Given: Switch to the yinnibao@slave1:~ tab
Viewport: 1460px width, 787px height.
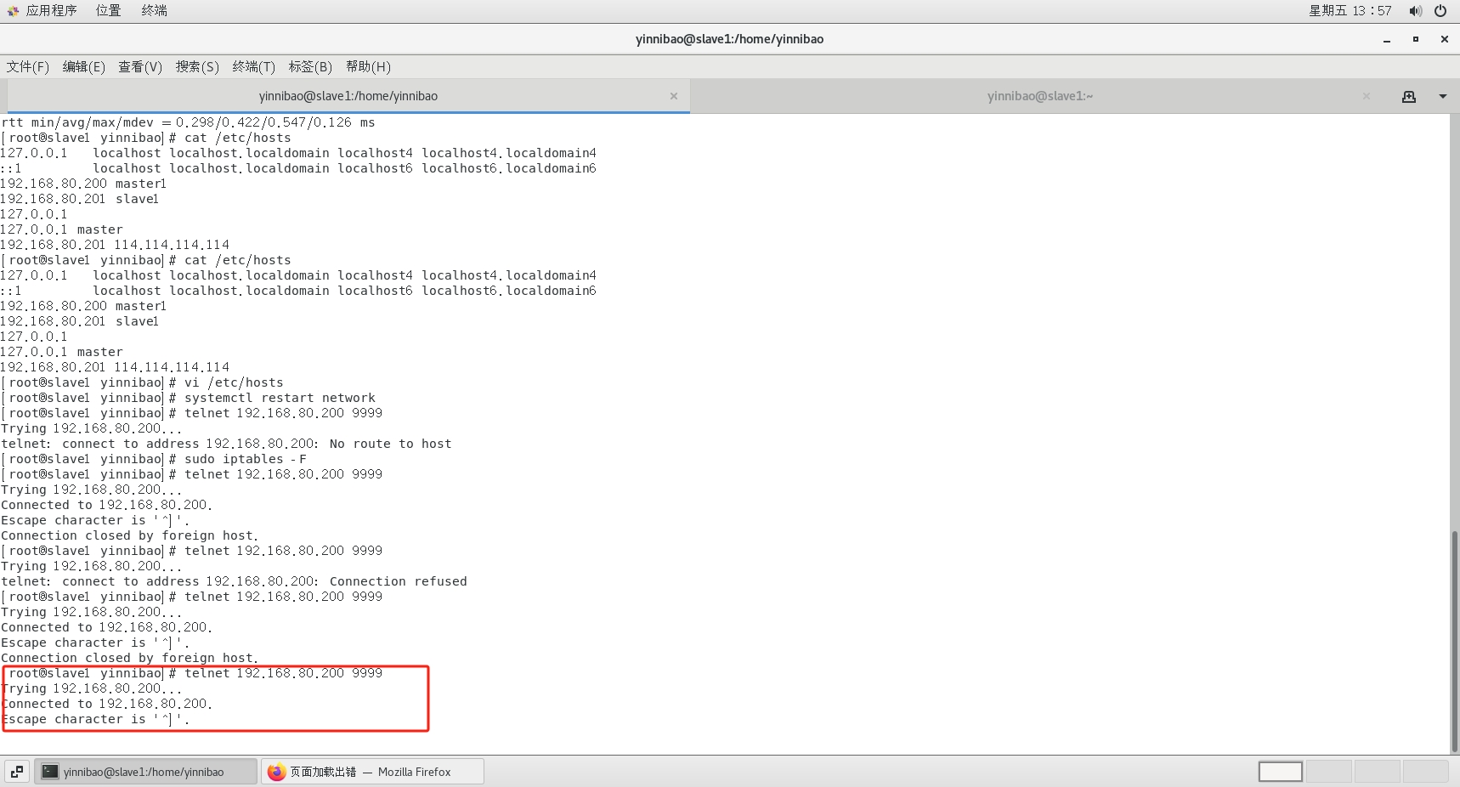Looking at the screenshot, I should (x=1040, y=96).
